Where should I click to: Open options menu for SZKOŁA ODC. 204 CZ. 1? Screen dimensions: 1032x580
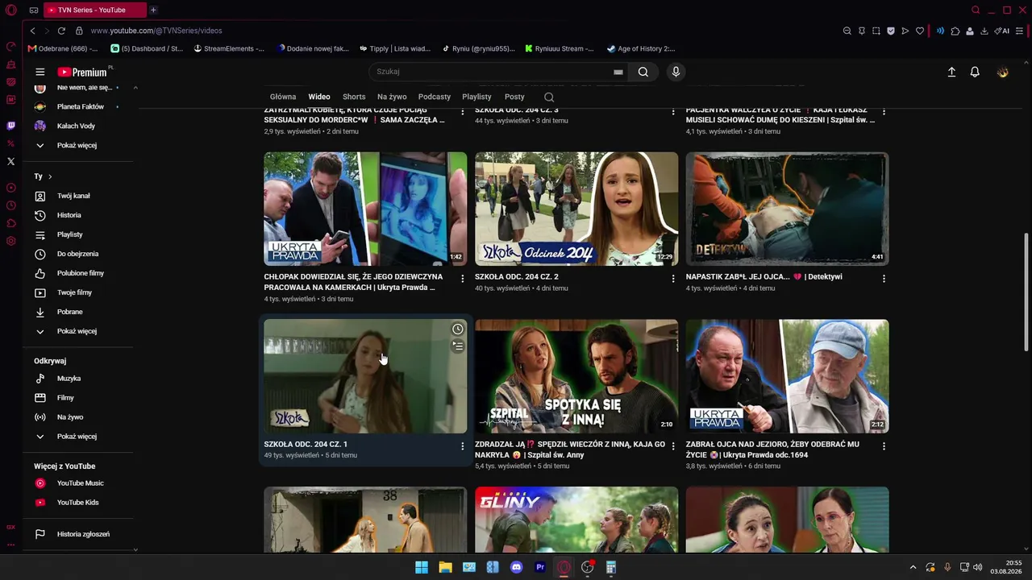462,446
